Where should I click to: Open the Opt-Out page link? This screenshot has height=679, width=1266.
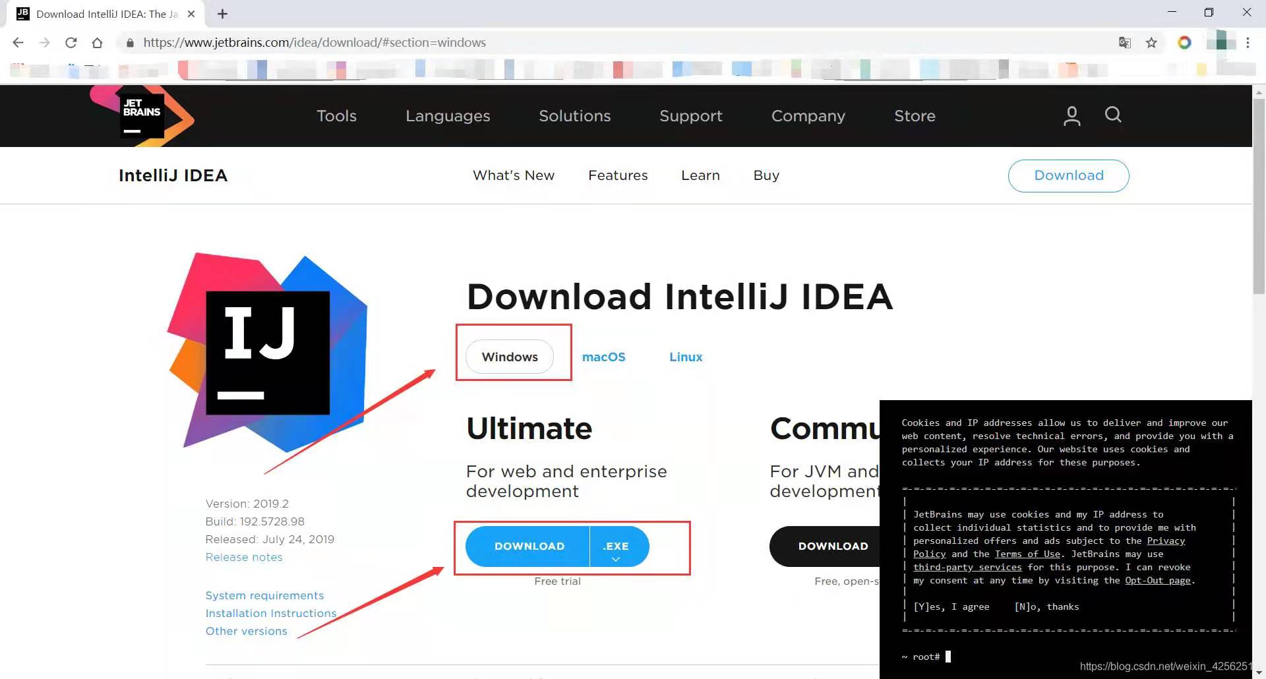point(1158,581)
